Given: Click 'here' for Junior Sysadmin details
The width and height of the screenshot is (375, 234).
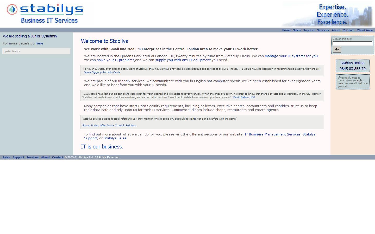Looking at the screenshot, I should (x=39, y=43).
